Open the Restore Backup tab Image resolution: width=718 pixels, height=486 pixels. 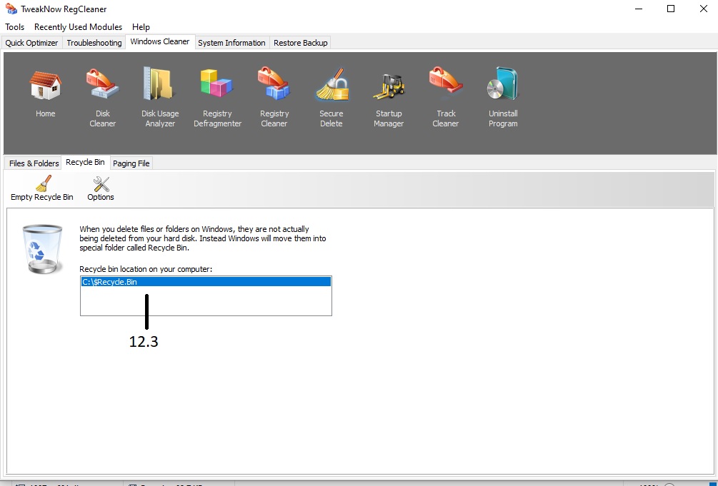[x=300, y=43]
